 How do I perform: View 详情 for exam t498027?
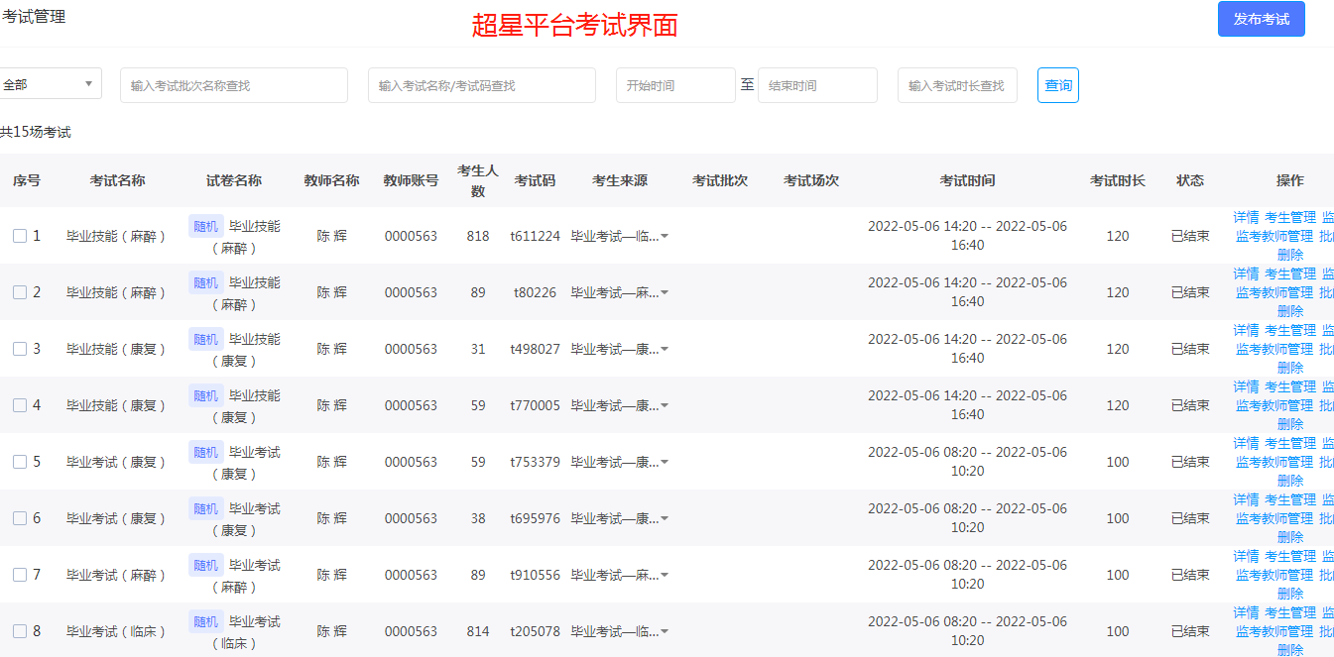pos(1246,330)
